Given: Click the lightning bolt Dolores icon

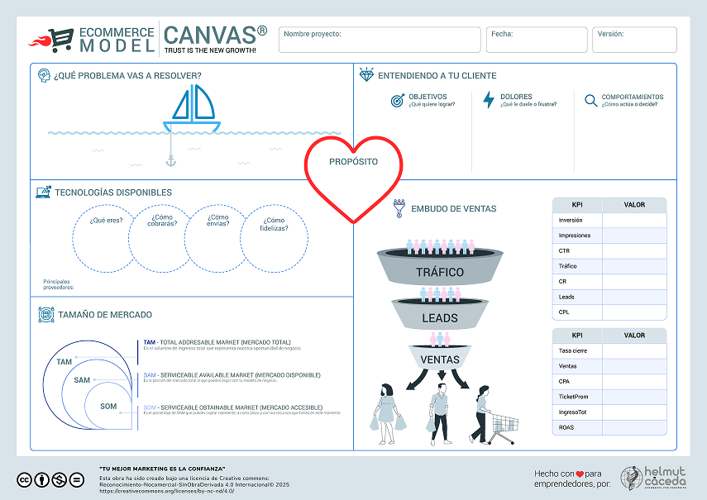Looking at the screenshot, I should 489,100.
